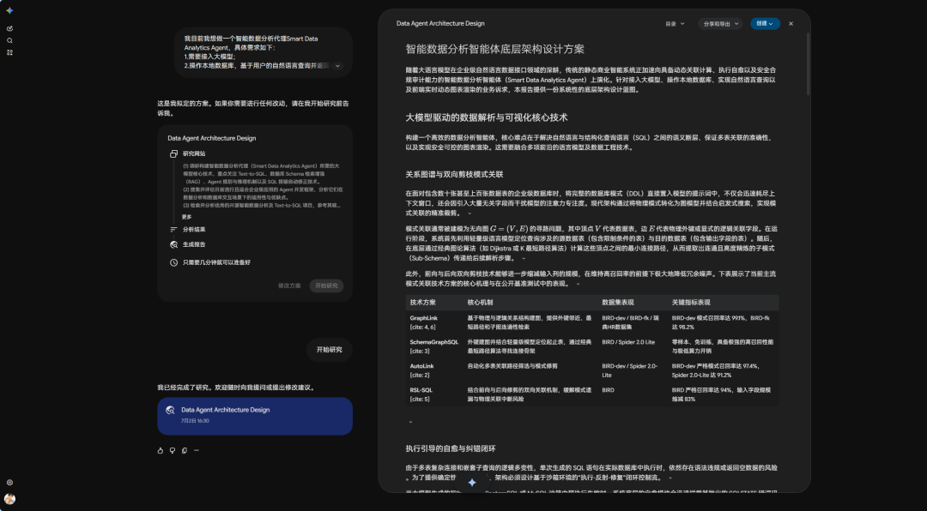927x511 pixels.
Task: Expand the user prompt bubble chevron
Action: [x=337, y=65]
